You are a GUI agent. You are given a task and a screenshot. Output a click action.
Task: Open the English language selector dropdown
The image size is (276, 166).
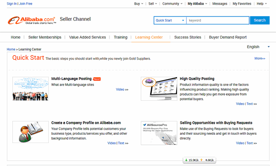tap(258, 47)
